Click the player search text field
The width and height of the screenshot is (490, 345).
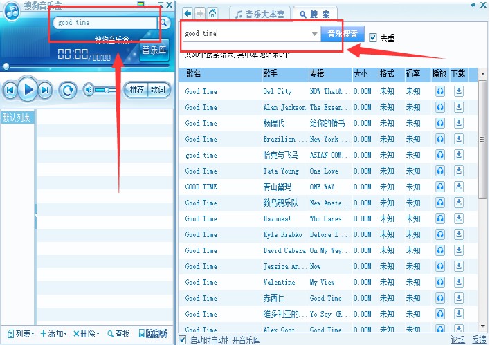coord(105,23)
